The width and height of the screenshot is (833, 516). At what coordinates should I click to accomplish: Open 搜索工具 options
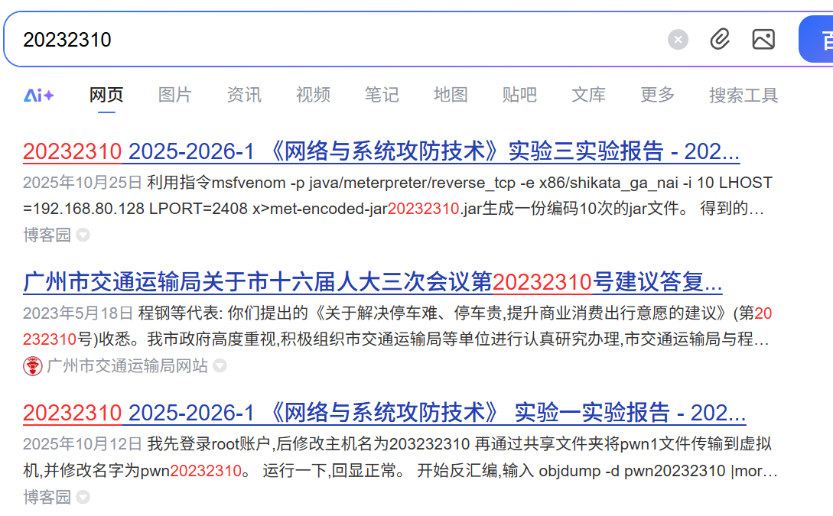click(744, 95)
